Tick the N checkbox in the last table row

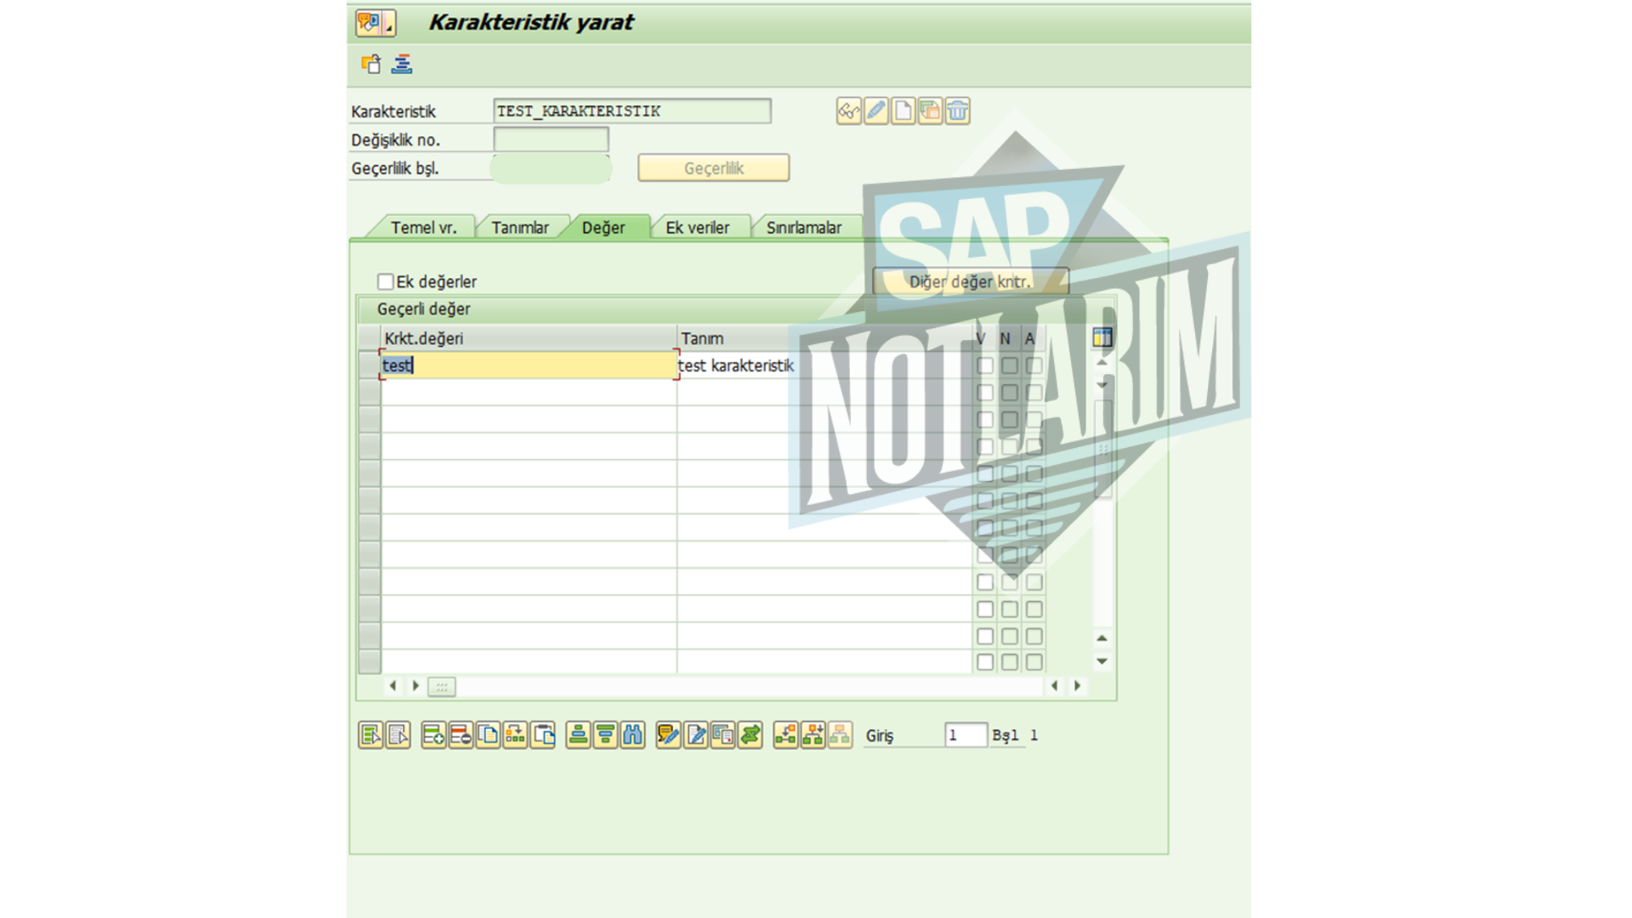[1009, 662]
